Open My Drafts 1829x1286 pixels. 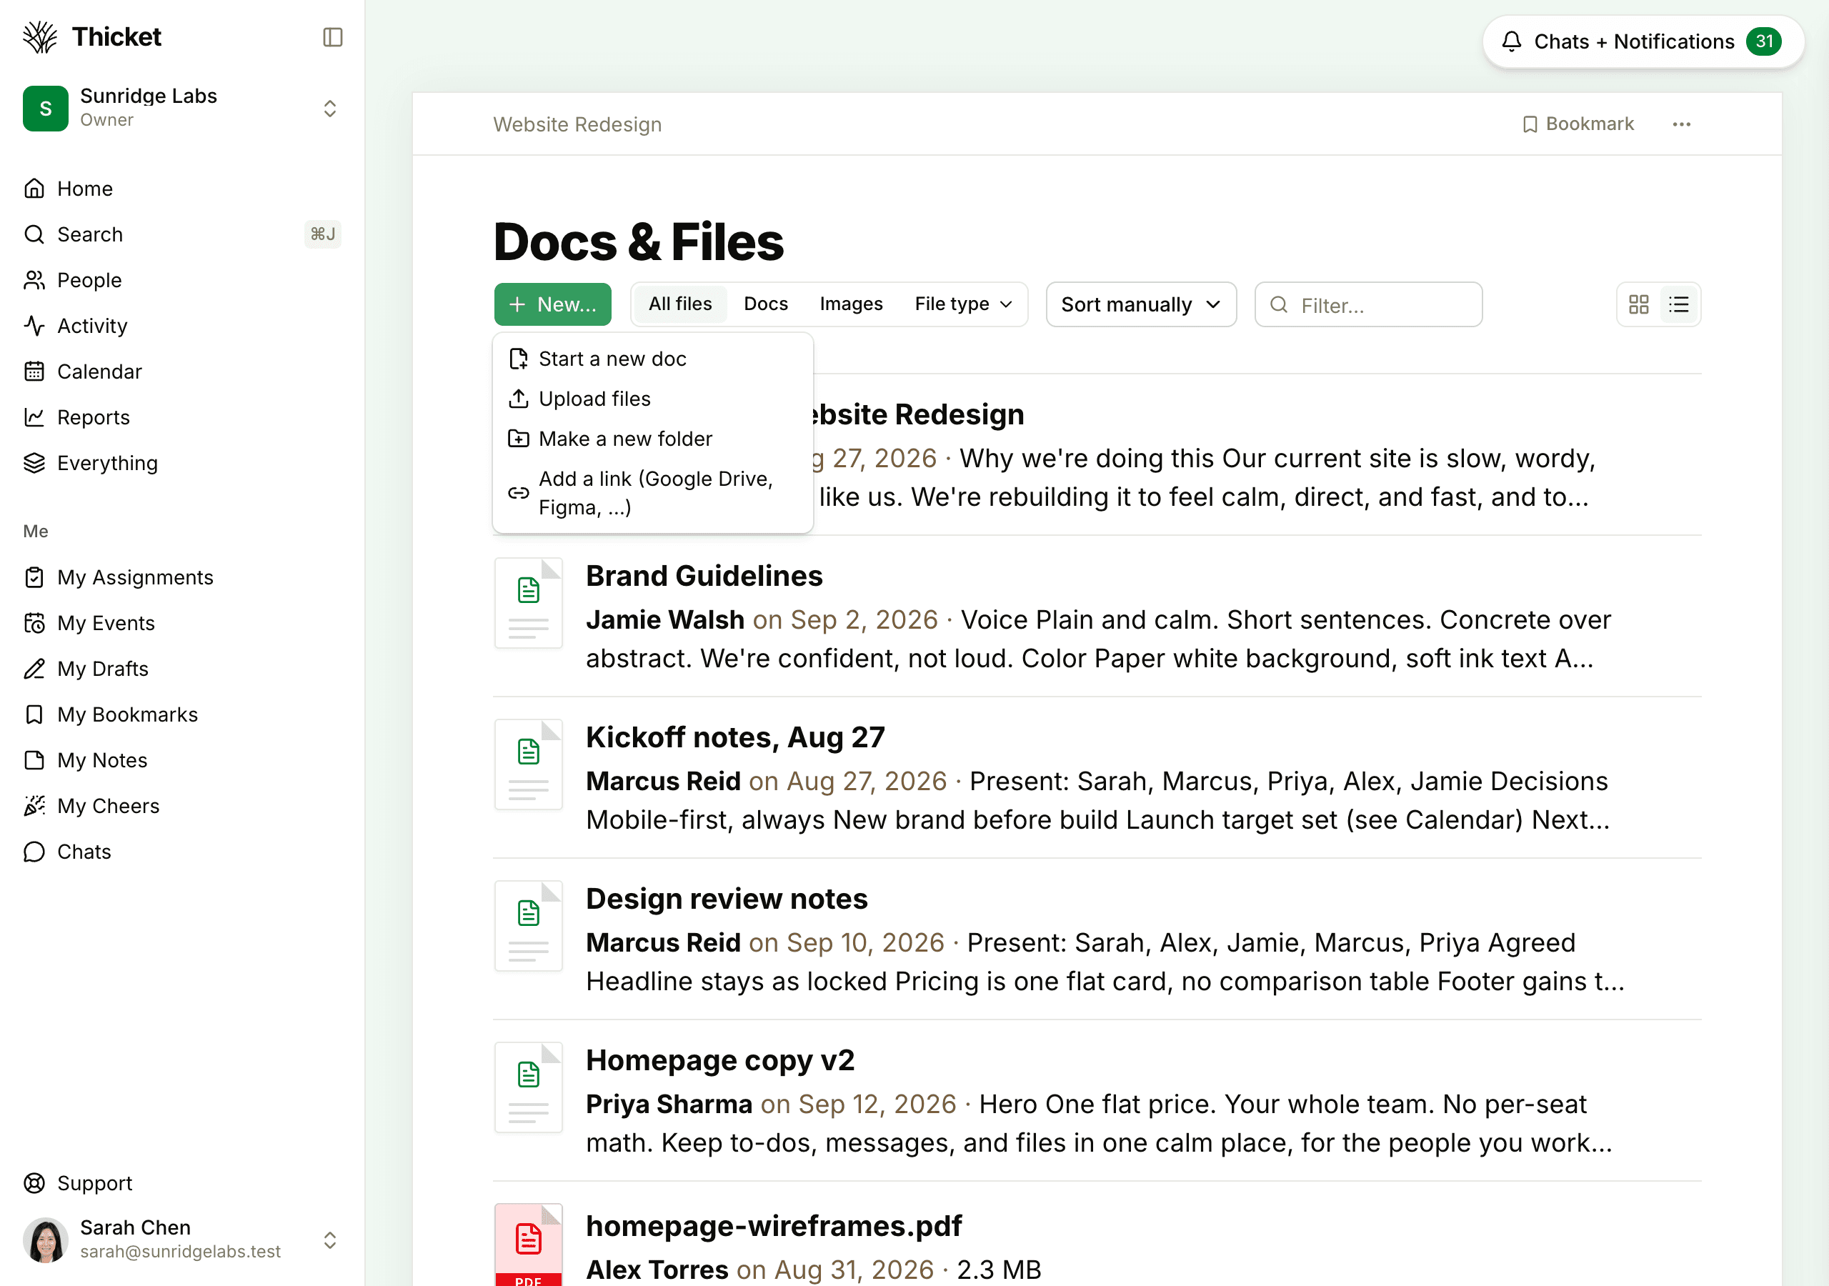click(182, 669)
